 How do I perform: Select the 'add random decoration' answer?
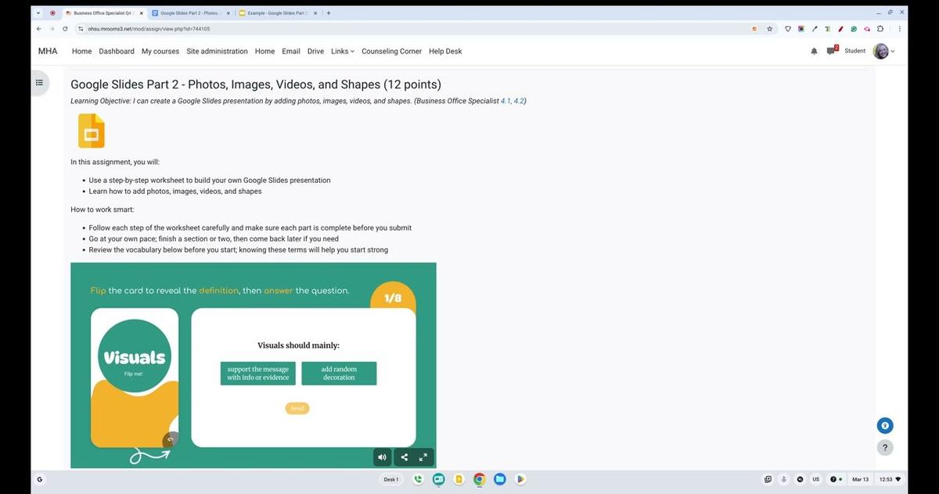tap(338, 373)
